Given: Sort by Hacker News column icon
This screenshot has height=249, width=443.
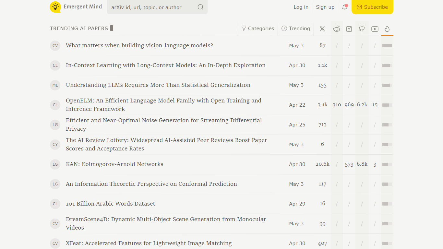Looking at the screenshot, I should [349, 29].
